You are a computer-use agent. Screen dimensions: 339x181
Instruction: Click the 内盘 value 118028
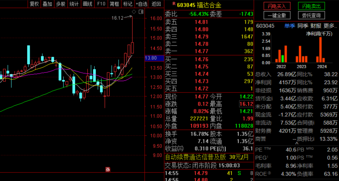pos(244,126)
